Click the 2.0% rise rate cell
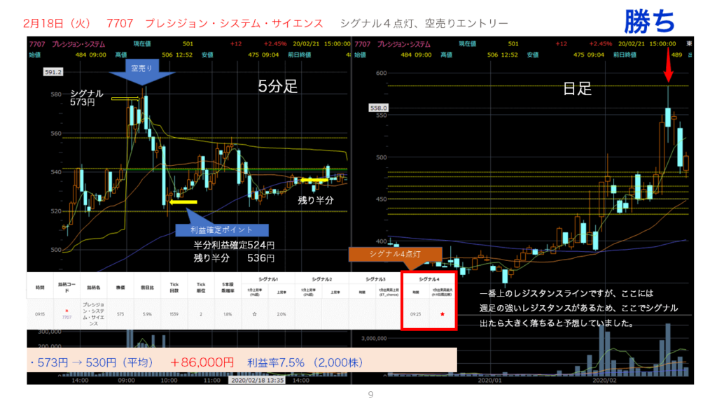The image size is (717, 403). [x=281, y=314]
